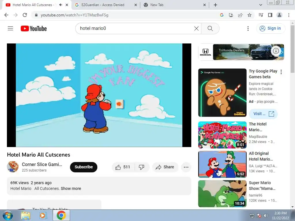The height and width of the screenshot is (221, 295).
Task: Click the magnifier search button
Action: point(210,28)
